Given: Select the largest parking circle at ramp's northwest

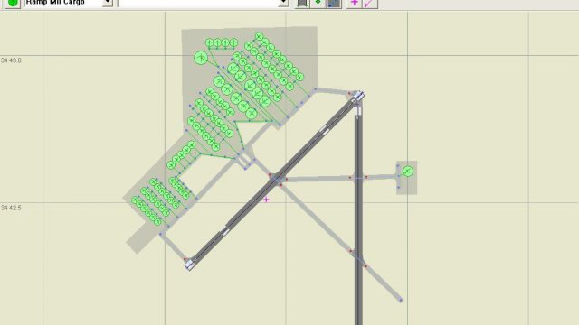Looking at the screenshot, I should (x=201, y=58).
